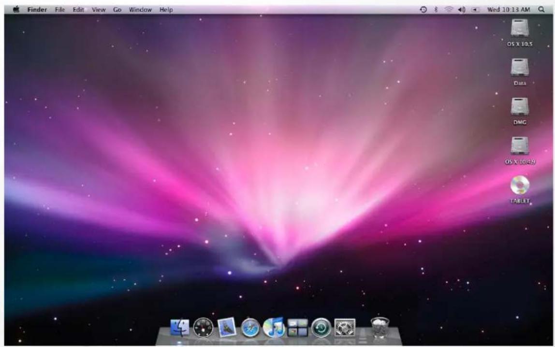
Task: Open the Wi-Fi AirPort status menu
Action: (449, 10)
